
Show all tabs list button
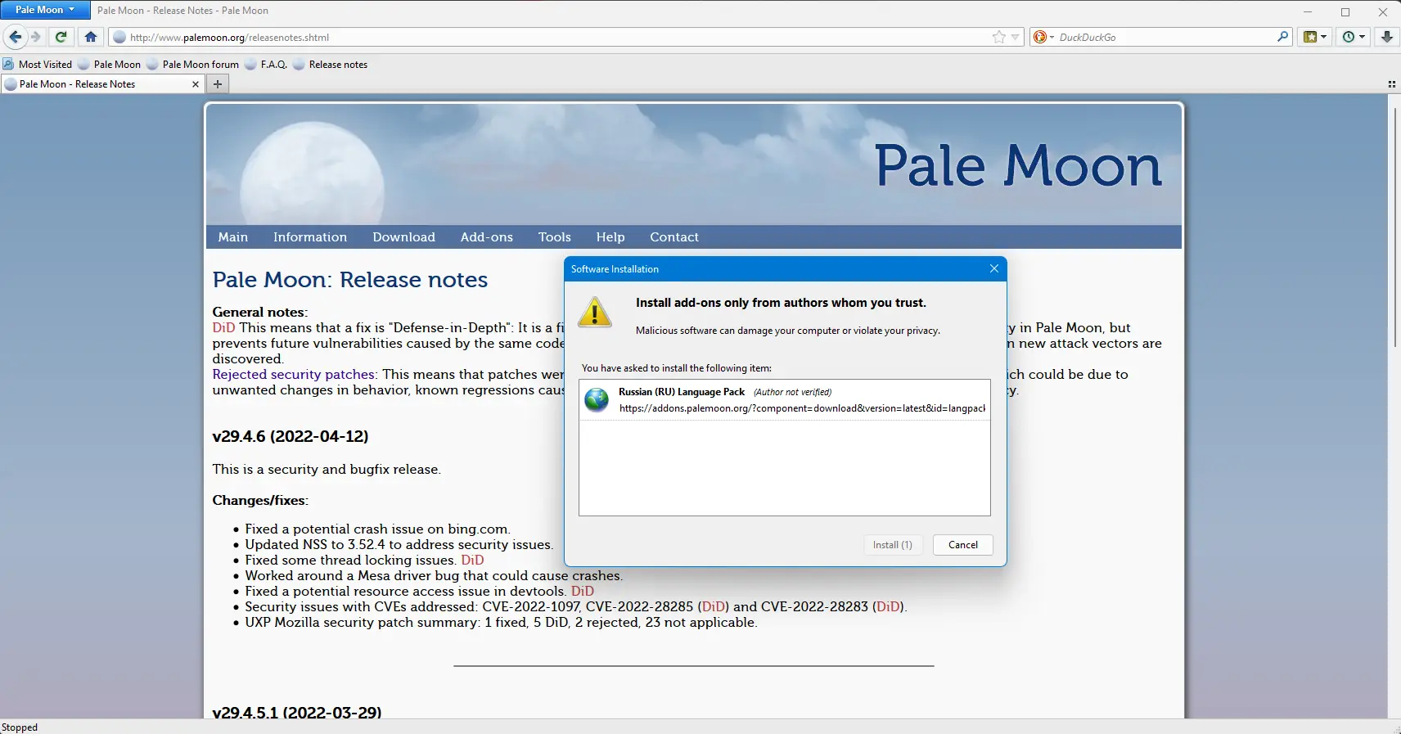click(x=1391, y=84)
